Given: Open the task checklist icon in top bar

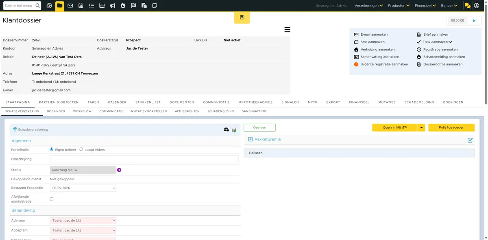Looking at the screenshot, I should click(x=91, y=6).
